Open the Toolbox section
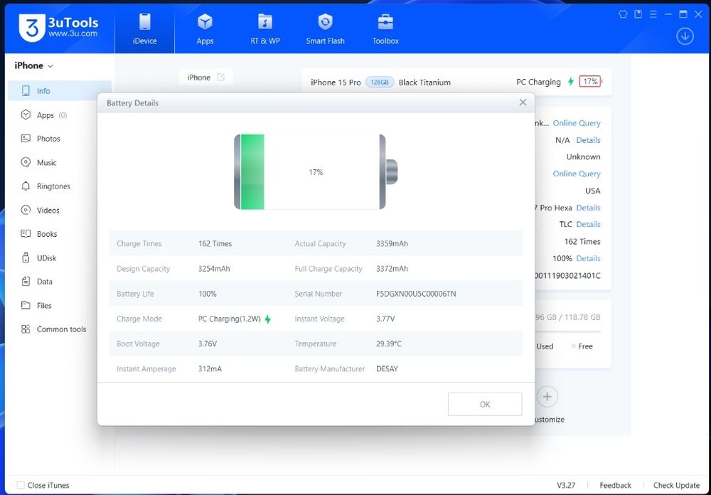 385,29
